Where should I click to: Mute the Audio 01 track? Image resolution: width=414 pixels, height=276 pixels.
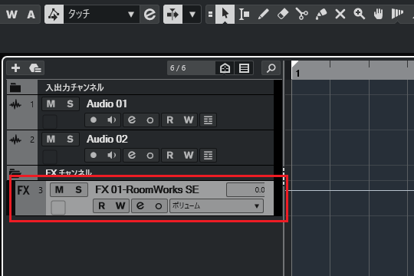coord(51,103)
